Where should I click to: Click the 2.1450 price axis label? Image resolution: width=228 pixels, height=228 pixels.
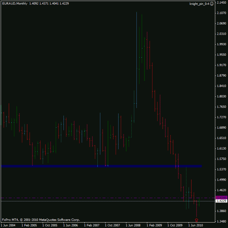point(221,3)
